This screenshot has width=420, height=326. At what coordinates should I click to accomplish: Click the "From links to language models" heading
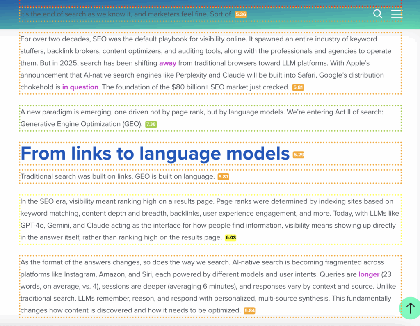[155, 154]
